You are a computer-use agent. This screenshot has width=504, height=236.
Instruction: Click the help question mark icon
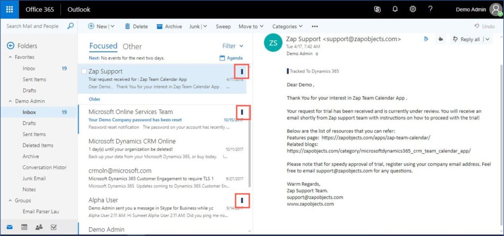pos(430,9)
